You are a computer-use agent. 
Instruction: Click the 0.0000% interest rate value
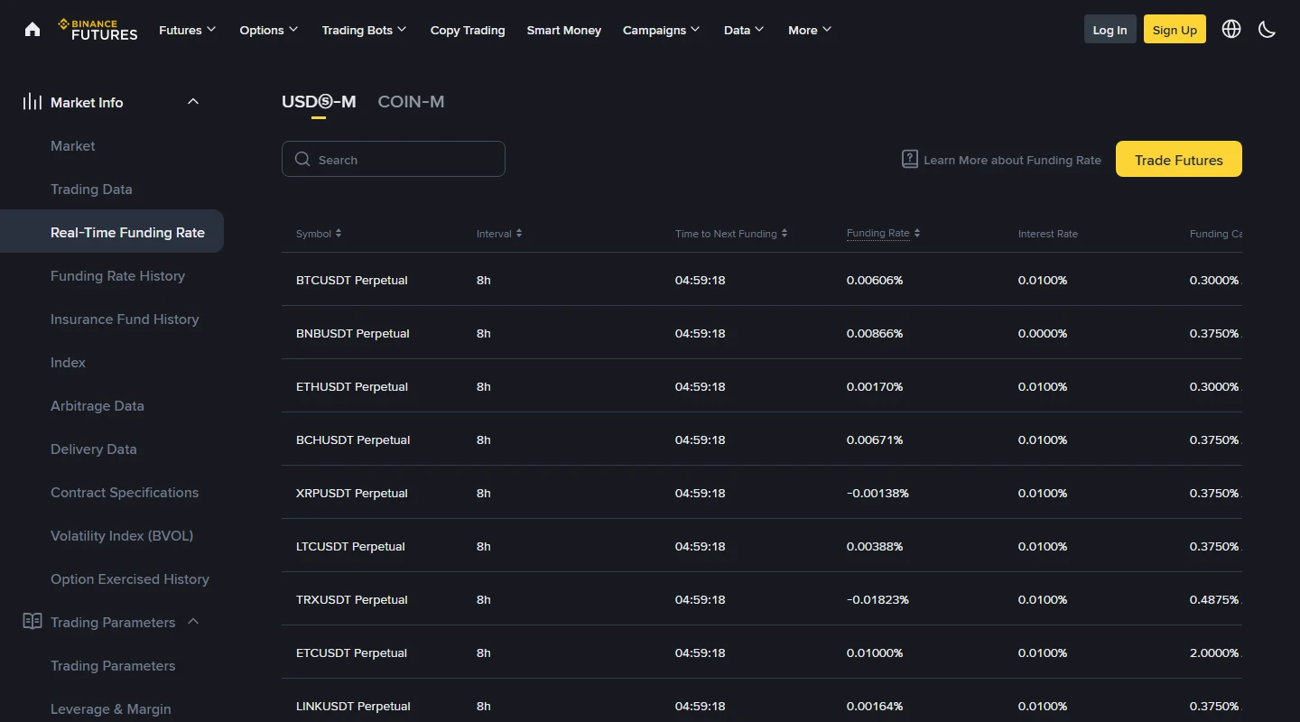[x=1043, y=333]
